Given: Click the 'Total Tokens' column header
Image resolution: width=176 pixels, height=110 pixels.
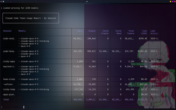Looking at the screenshot, I should click(131, 32).
